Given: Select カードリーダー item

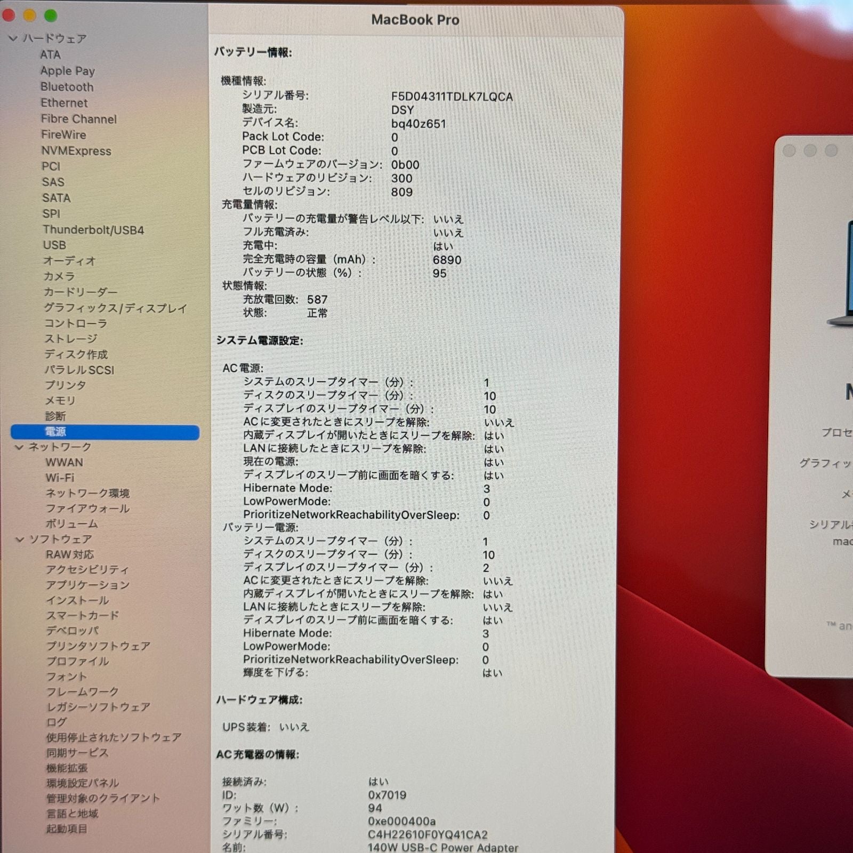Looking at the screenshot, I should pyautogui.click(x=80, y=292).
